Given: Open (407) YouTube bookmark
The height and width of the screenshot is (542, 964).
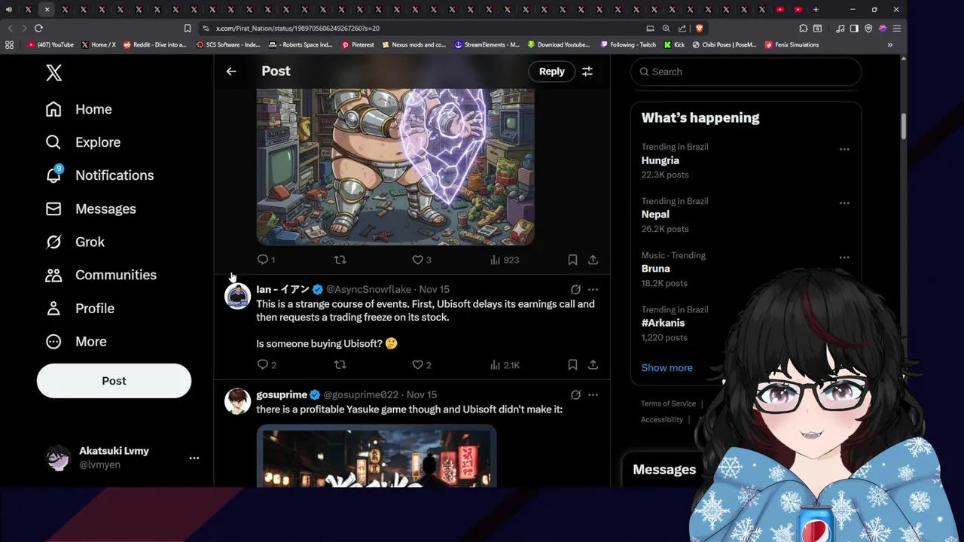Looking at the screenshot, I should pyautogui.click(x=50, y=44).
